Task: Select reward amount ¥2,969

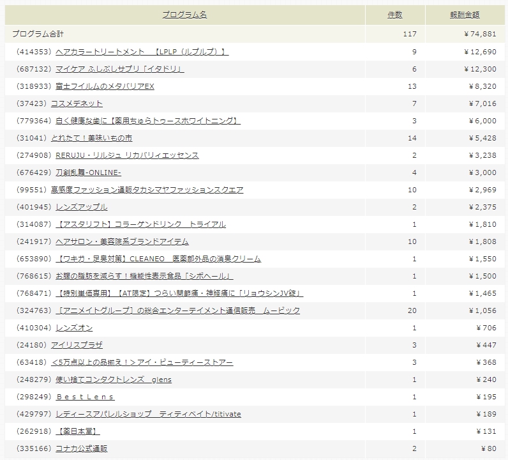Action: tap(482, 190)
